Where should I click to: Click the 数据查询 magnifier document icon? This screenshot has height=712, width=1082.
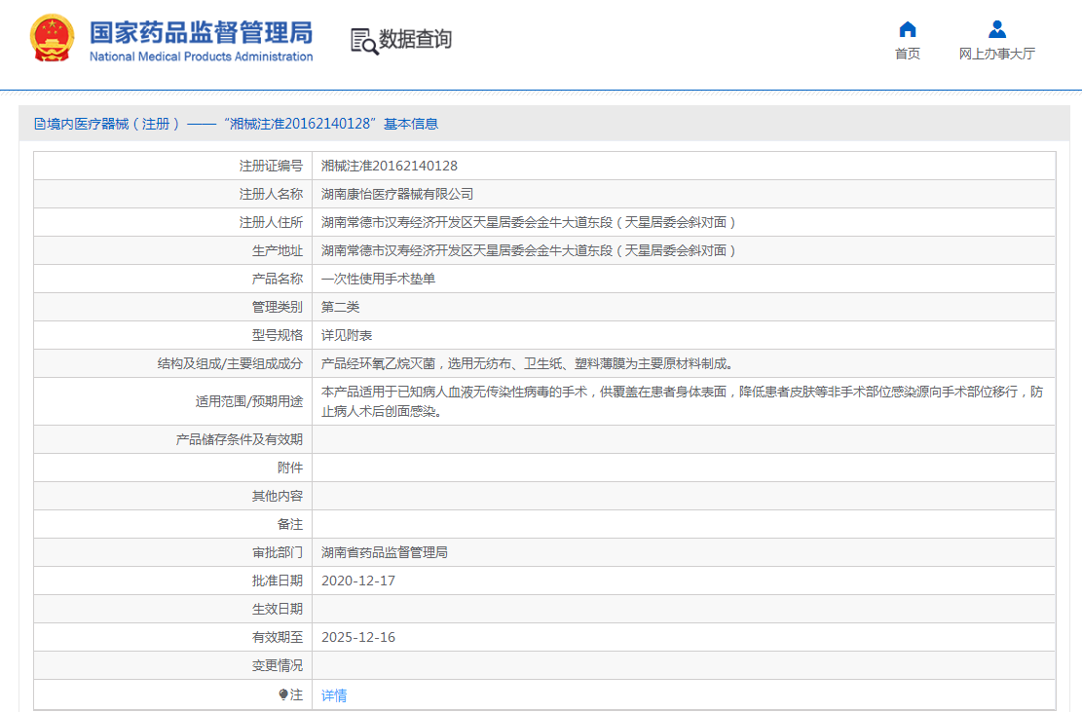(x=363, y=41)
